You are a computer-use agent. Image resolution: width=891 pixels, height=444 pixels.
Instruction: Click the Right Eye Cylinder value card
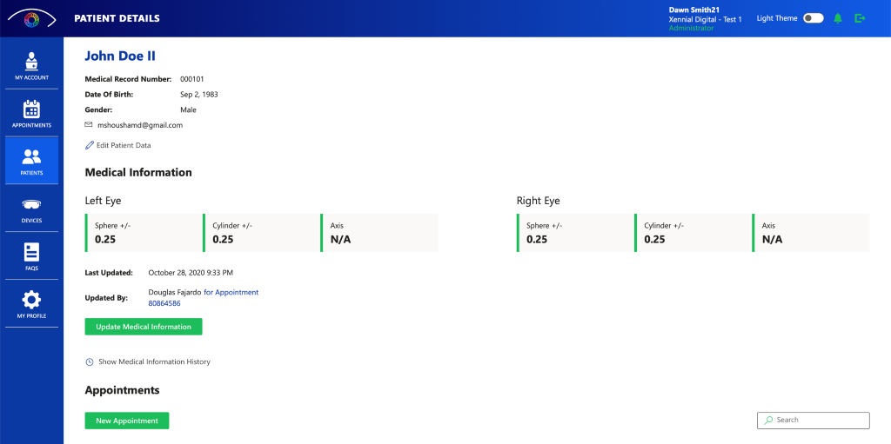(x=693, y=233)
